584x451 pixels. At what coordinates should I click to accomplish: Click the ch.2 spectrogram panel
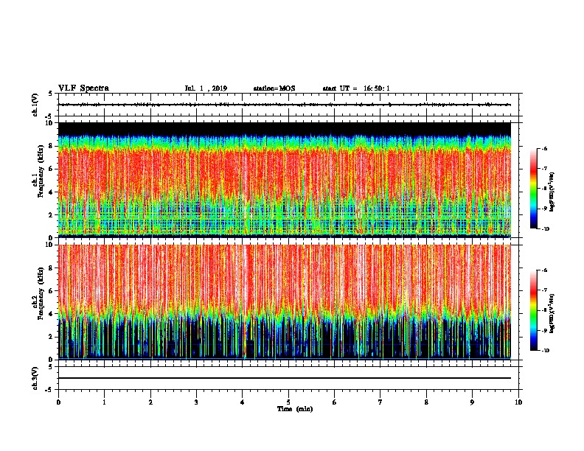tap(285, 302)
